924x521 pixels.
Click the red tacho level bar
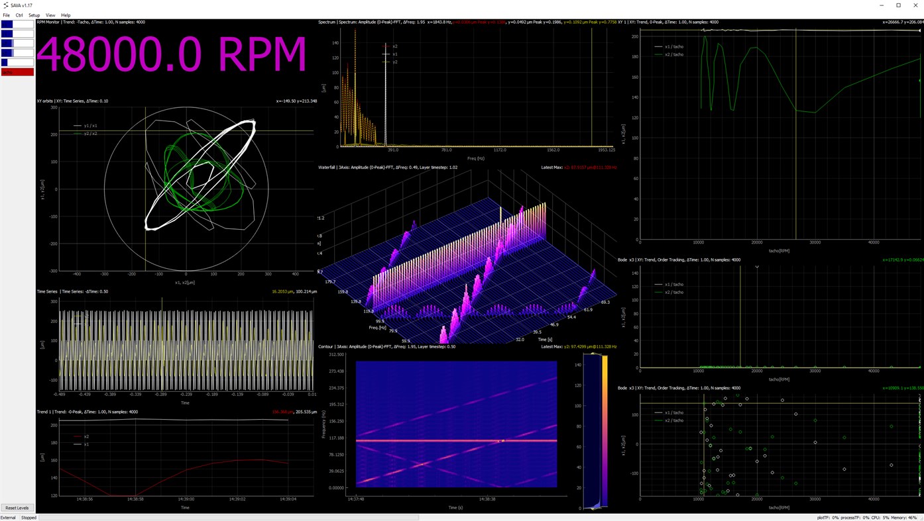click(17, 72)
